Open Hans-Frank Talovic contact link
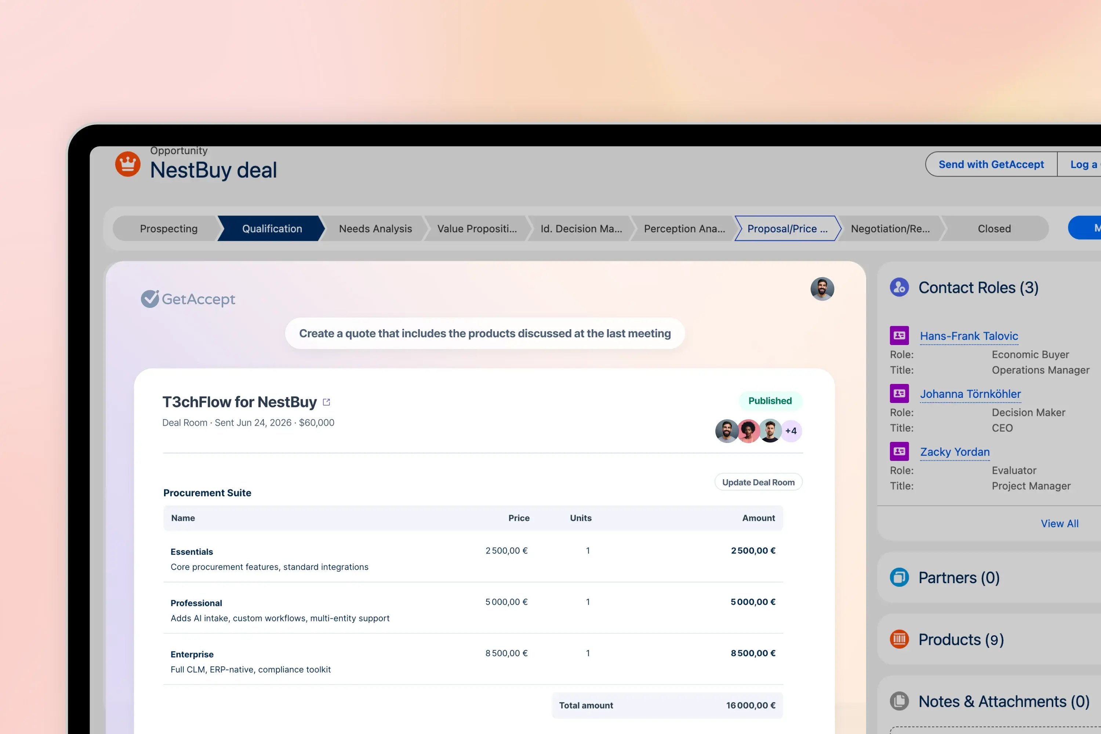 click(x=969, y=336)
